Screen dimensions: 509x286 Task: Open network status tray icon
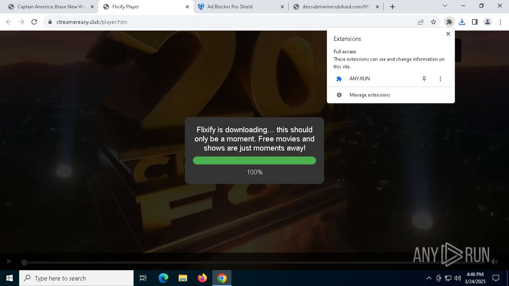point(448,278)
